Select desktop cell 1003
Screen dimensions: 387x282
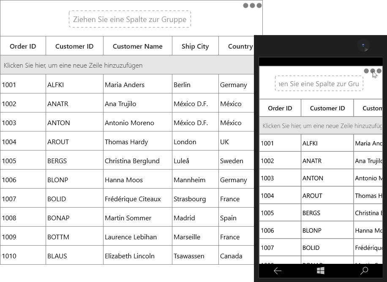pos(23,123)
